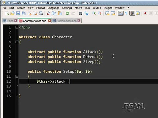
Task: Zoom out with the magnifier minus icon
Action: pyautogui.click(x=100, y=13)
